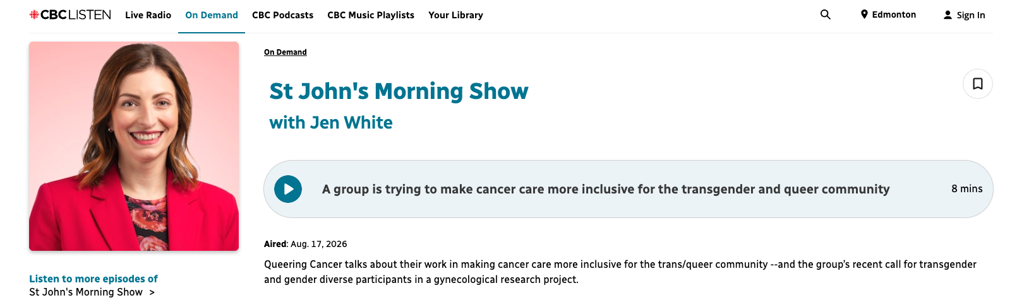Image resolution: width=1017 pixels, height=305 pixels.
Task: Open Listen to more episodes link
Action: [x=93, y=279]
